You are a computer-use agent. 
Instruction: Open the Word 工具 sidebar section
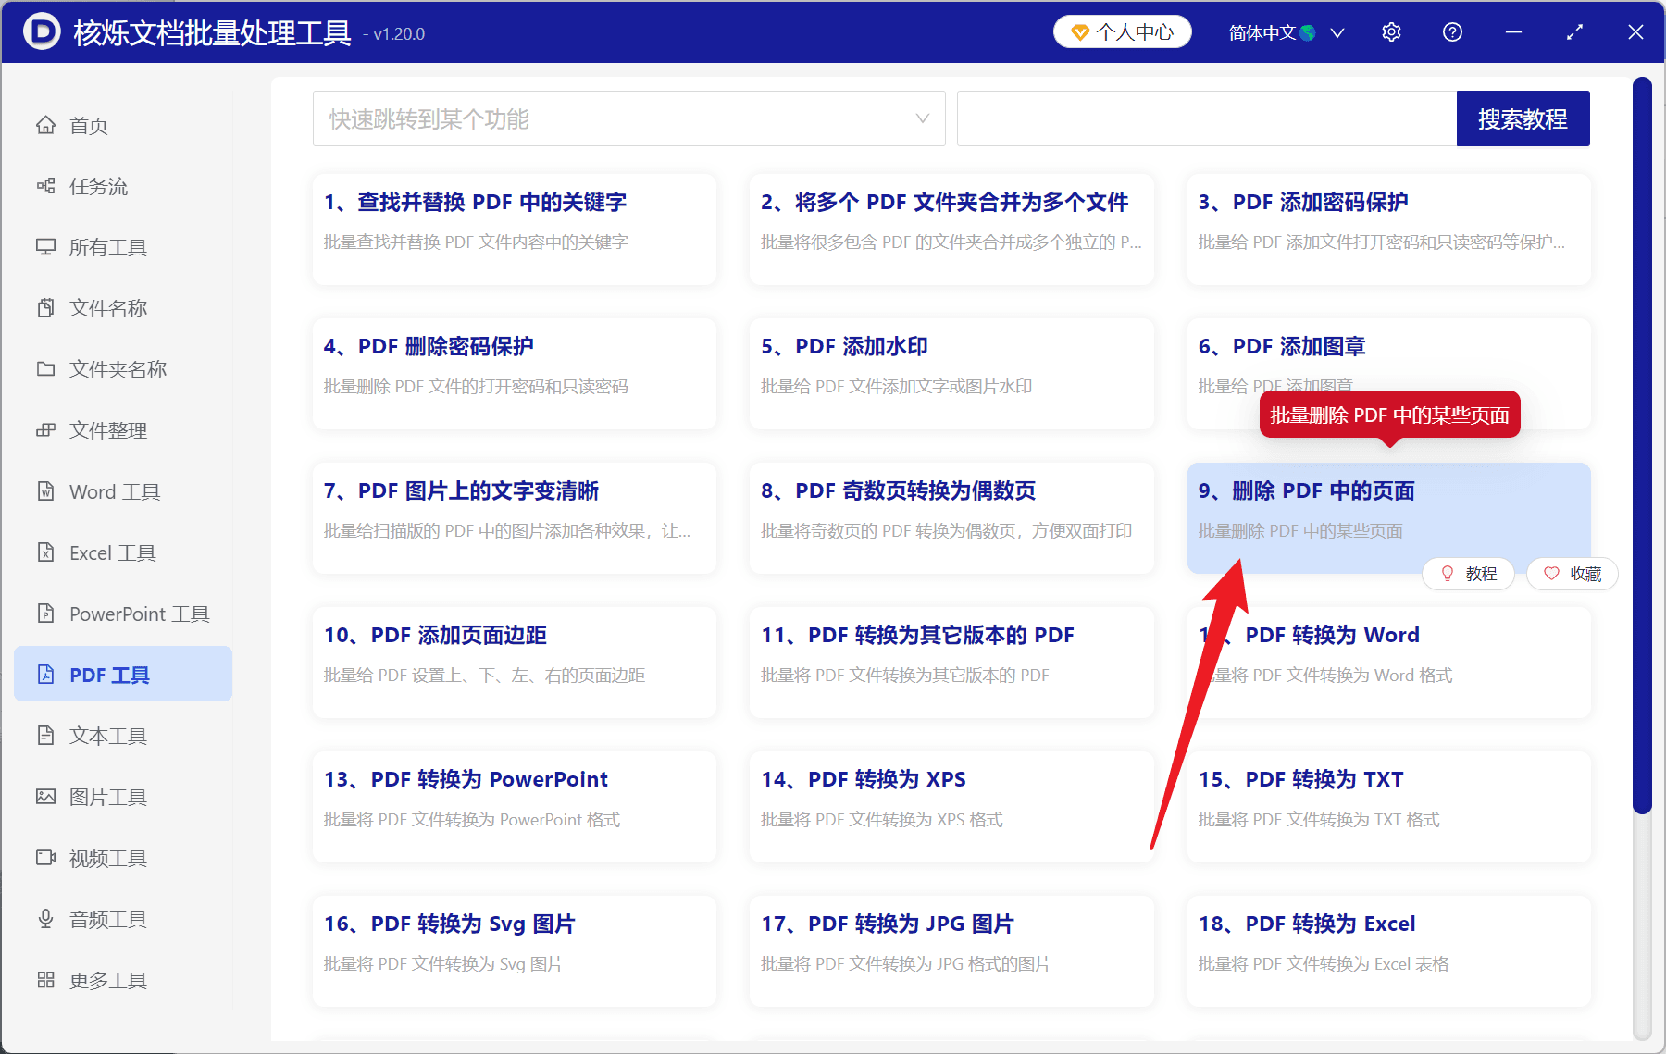[112, 491]
